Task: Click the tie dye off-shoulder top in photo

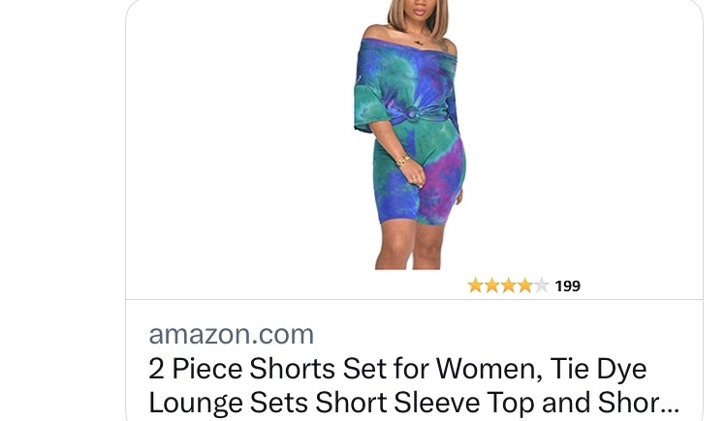Action: click(x=406, y=83)
